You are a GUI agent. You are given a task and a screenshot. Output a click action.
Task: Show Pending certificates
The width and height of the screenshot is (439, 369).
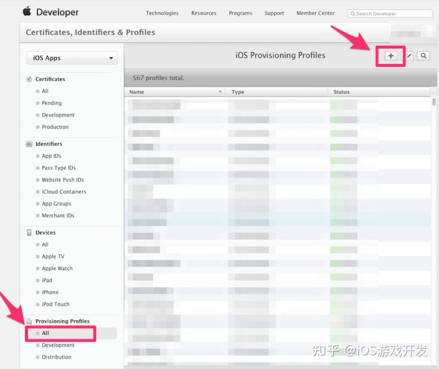tap(52, 103)
